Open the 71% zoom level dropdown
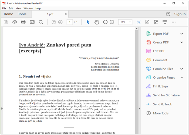 click(130, 22)
